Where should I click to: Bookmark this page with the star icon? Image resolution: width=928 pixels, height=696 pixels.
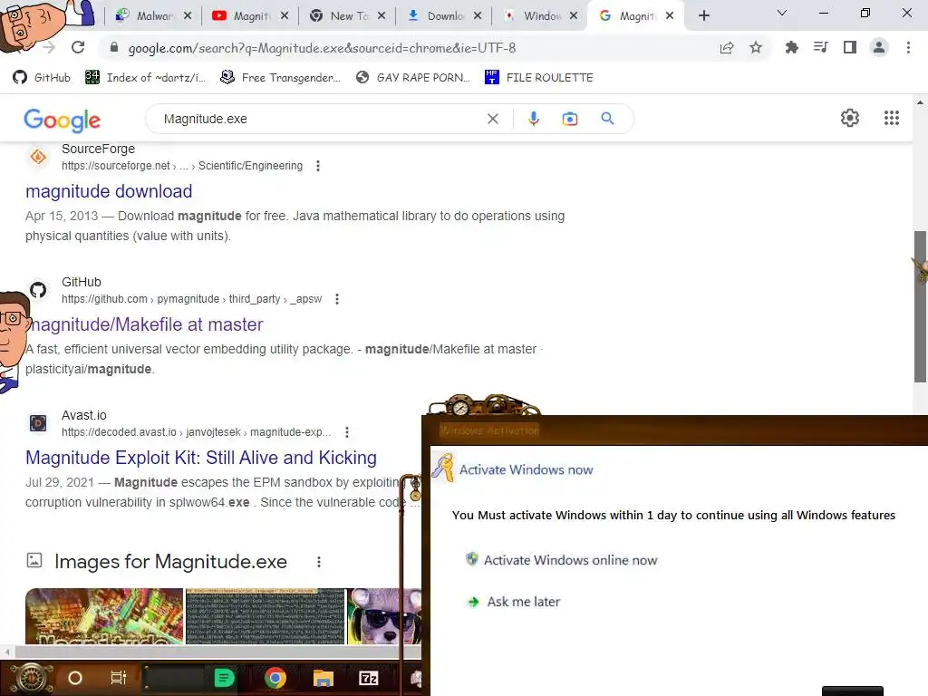pos(756,48)
